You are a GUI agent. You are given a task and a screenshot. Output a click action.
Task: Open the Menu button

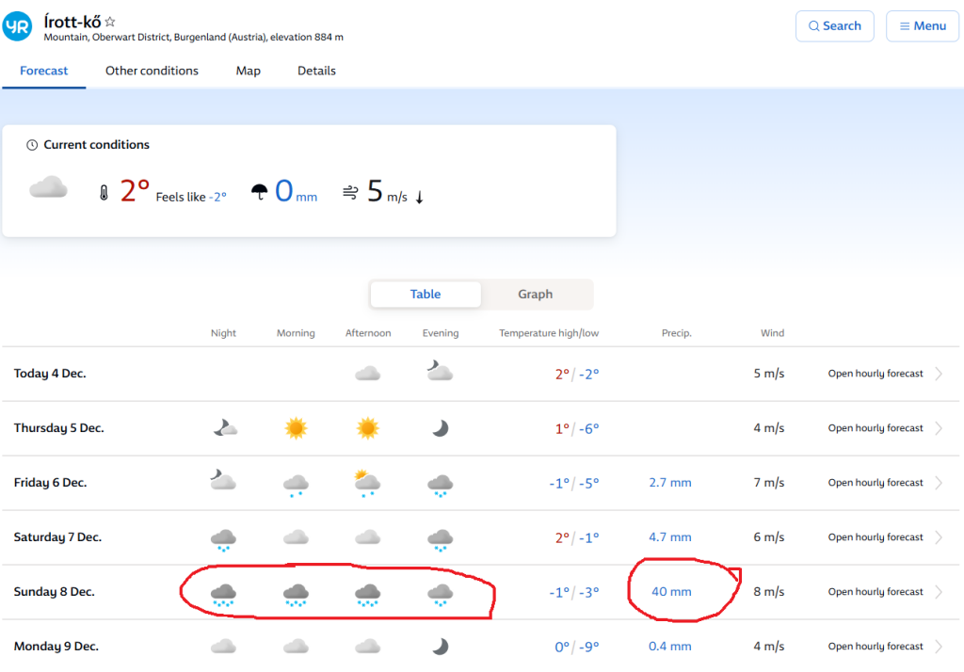(x=922, y=26)
